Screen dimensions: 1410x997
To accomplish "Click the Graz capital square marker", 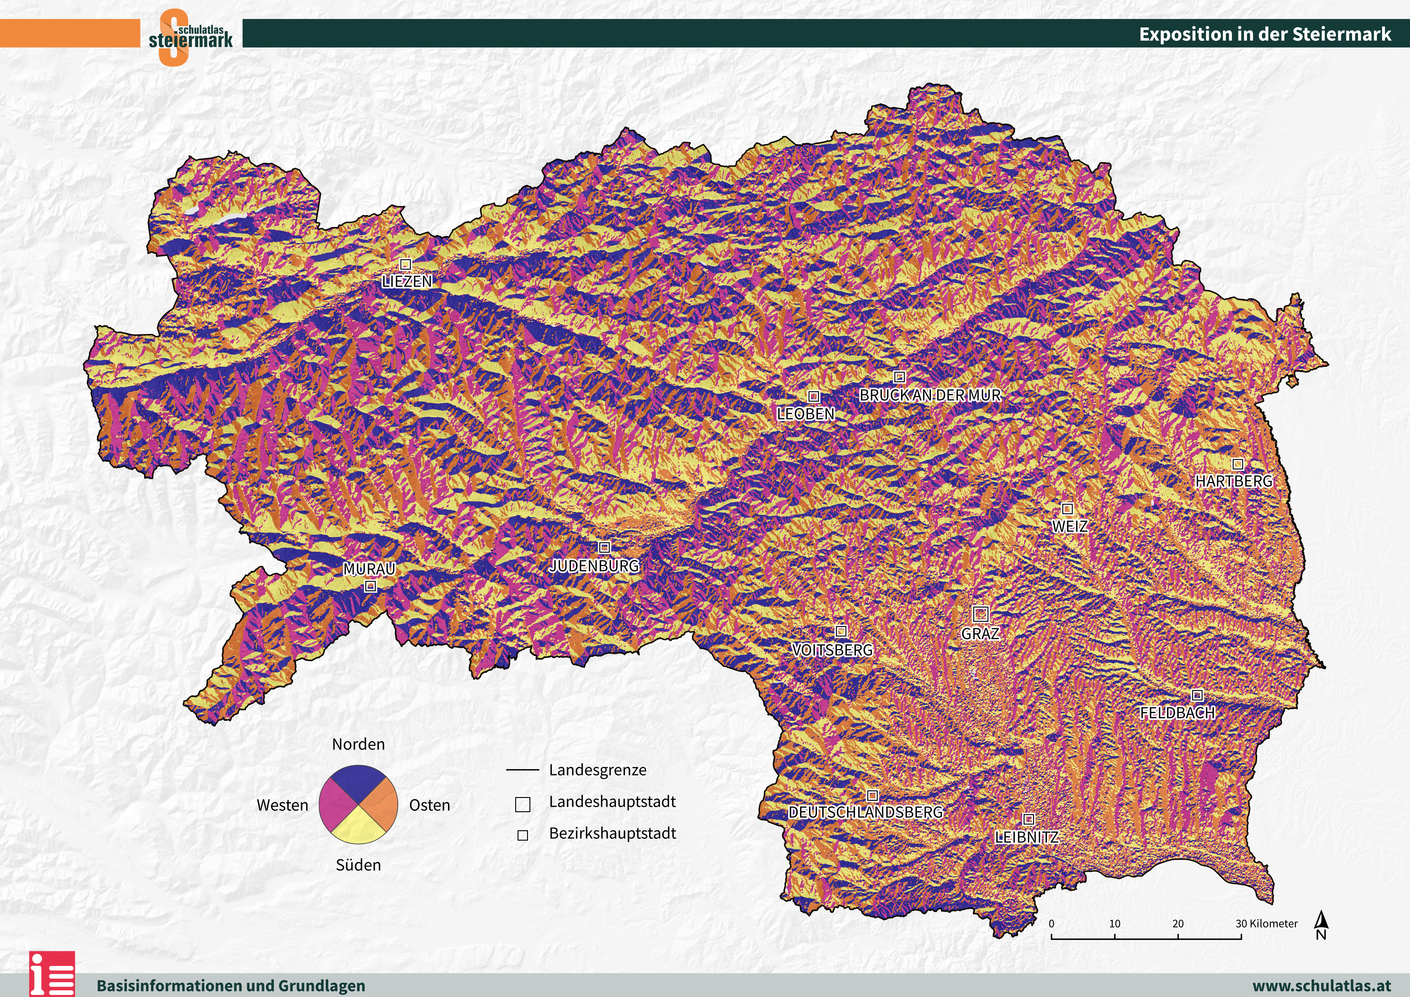I will [981, 613].
